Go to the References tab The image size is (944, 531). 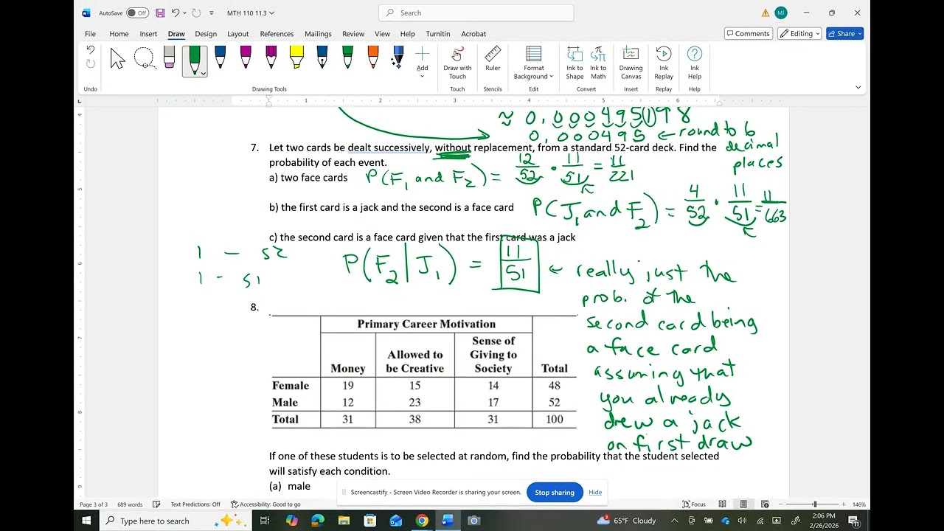coord(277,34)
